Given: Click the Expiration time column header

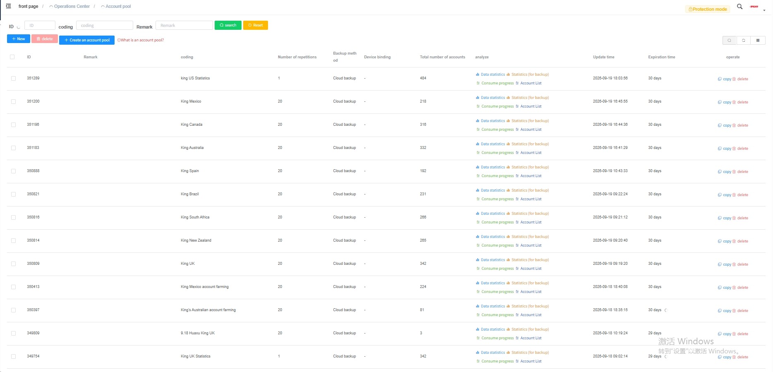Looking at the screenshot, I should coord(661,57).
